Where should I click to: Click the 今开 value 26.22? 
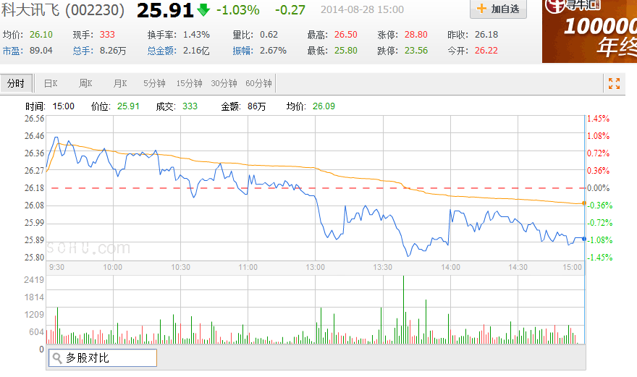click(x=486, y=51)
